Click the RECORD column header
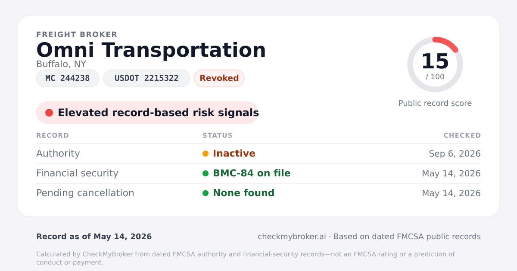Screen dimensions: 517x271 tap(53, 135)
